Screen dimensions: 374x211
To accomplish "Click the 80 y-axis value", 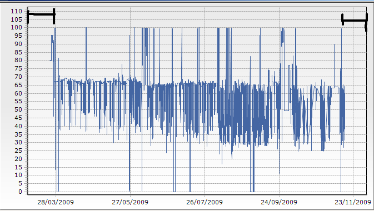I will pos(18,61).
